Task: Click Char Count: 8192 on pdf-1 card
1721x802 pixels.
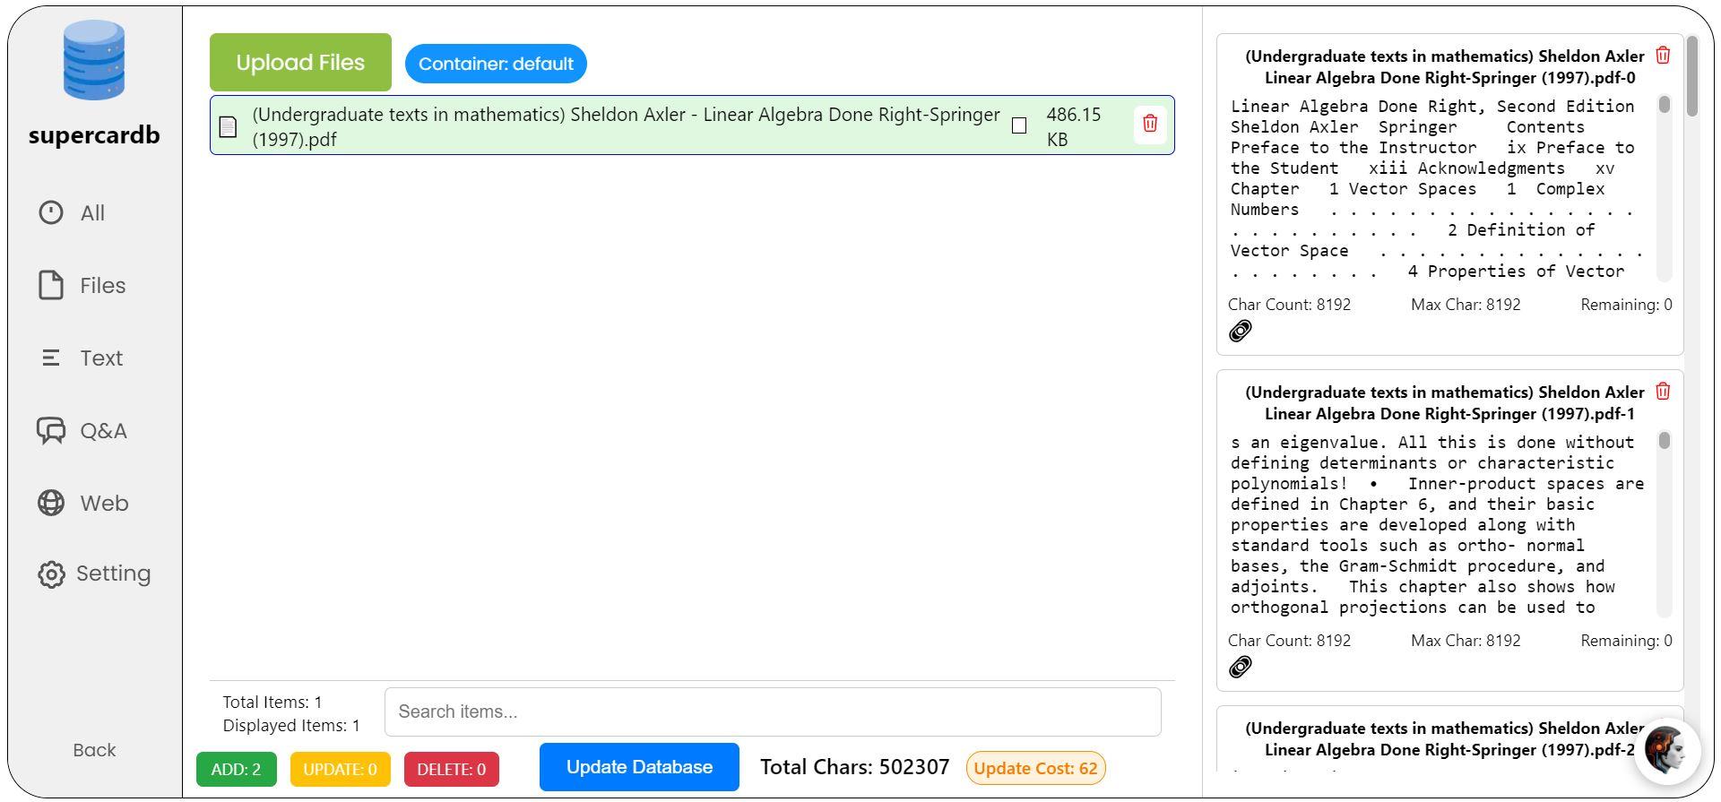Action: point(1289,641)
